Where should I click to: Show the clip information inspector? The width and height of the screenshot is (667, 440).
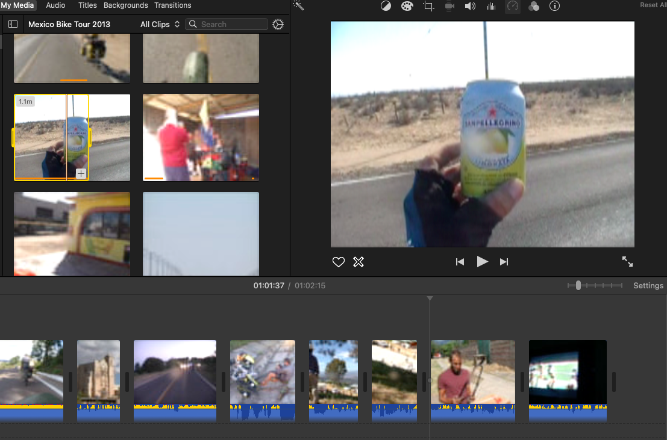tap(554, 6)
